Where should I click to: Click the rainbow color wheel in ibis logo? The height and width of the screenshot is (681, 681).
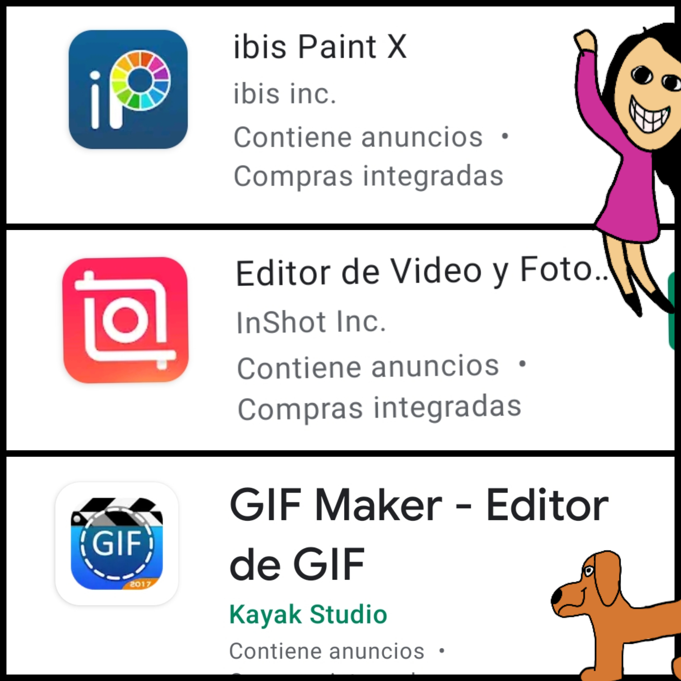click(141, 79)
